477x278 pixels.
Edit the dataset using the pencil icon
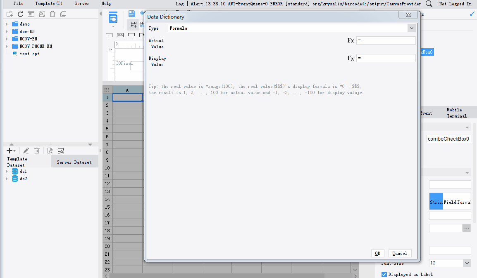coord(26,151)
